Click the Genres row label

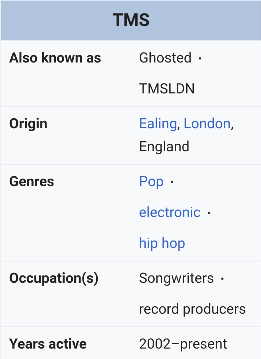click(32, 182)
